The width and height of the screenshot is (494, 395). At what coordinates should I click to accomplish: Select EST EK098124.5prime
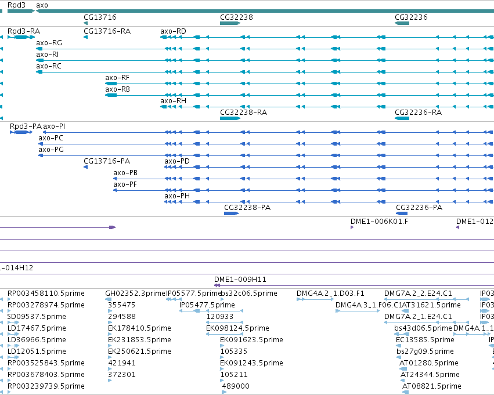point(237,328)
